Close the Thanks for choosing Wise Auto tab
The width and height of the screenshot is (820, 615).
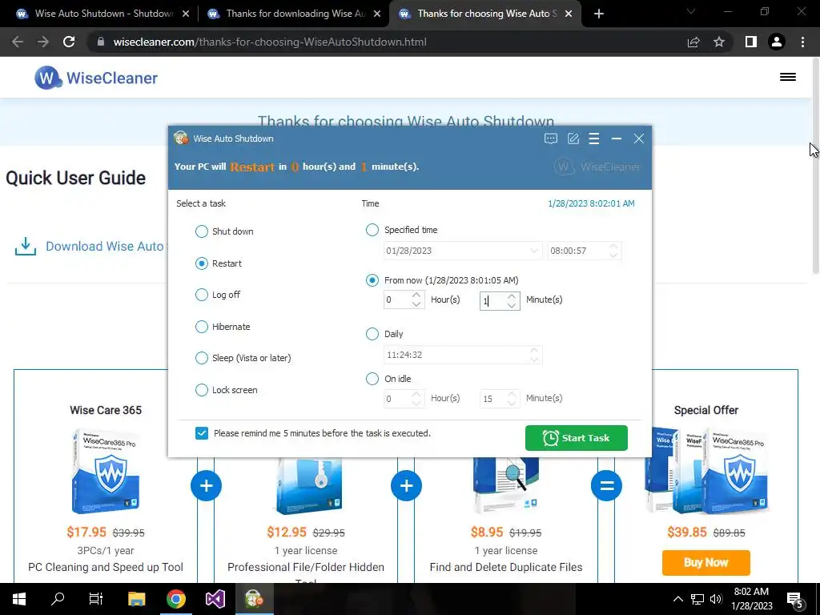coord(569,14)
